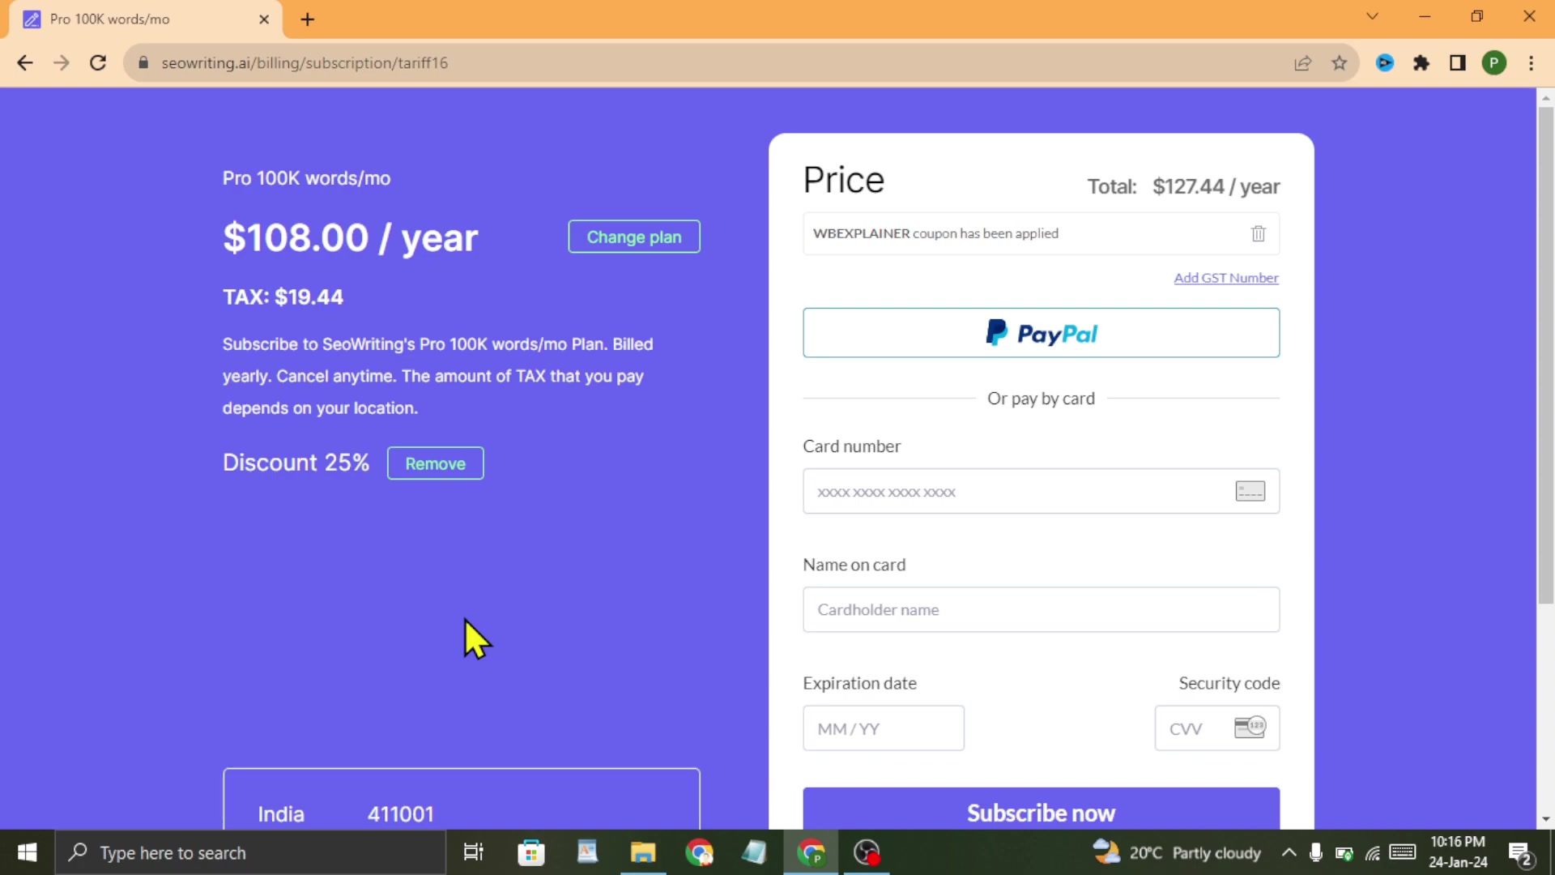The height and width of the screenshot is (875, 1555).
Task: Go back using browser back arrow
Action: (x=25, y=63)
